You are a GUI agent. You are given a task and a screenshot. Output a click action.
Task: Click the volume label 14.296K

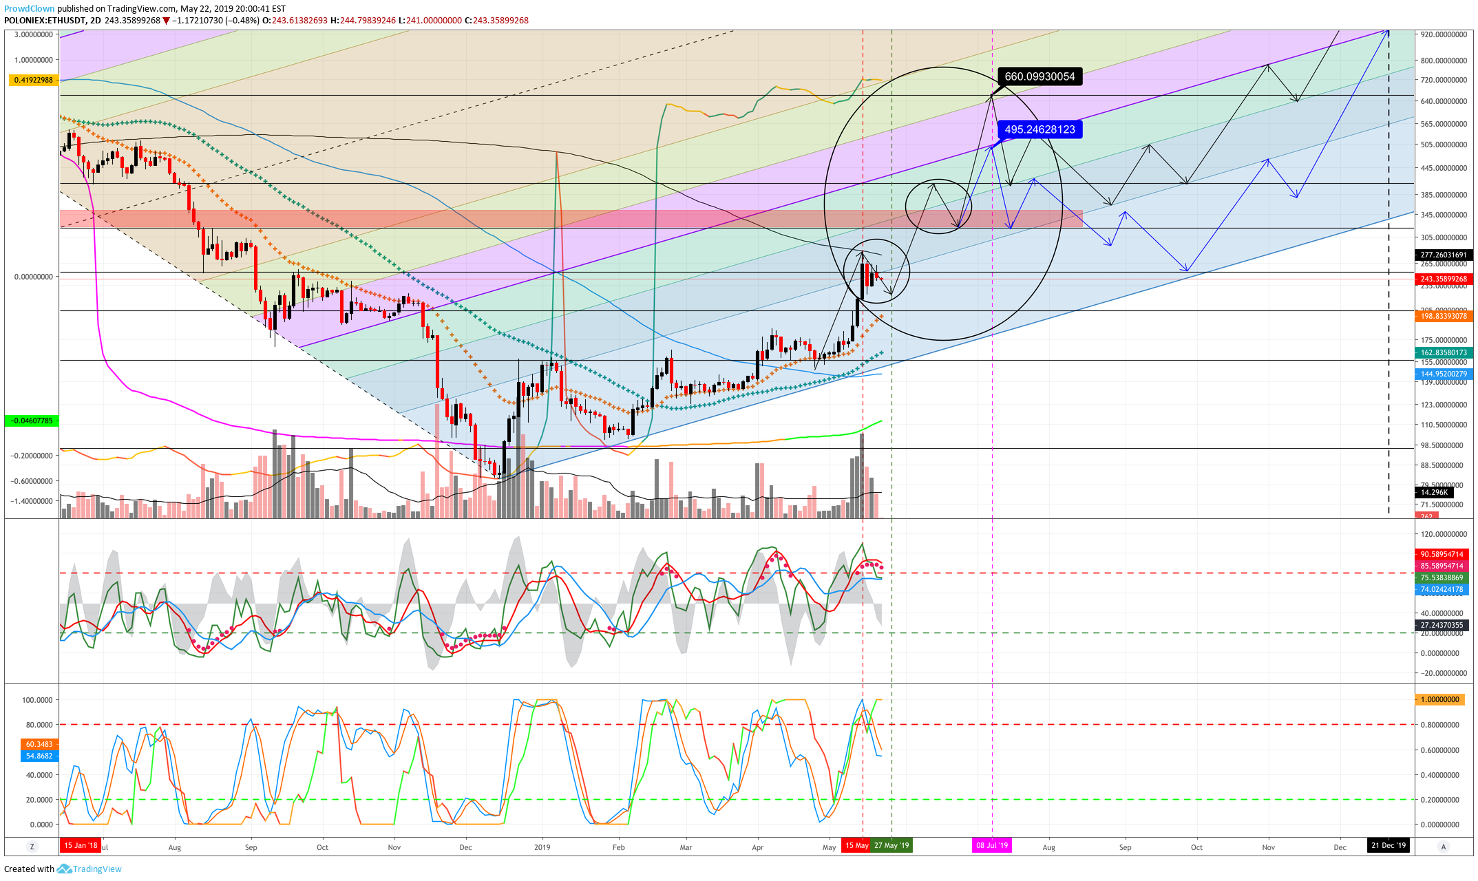click(x=1435, y=492)
